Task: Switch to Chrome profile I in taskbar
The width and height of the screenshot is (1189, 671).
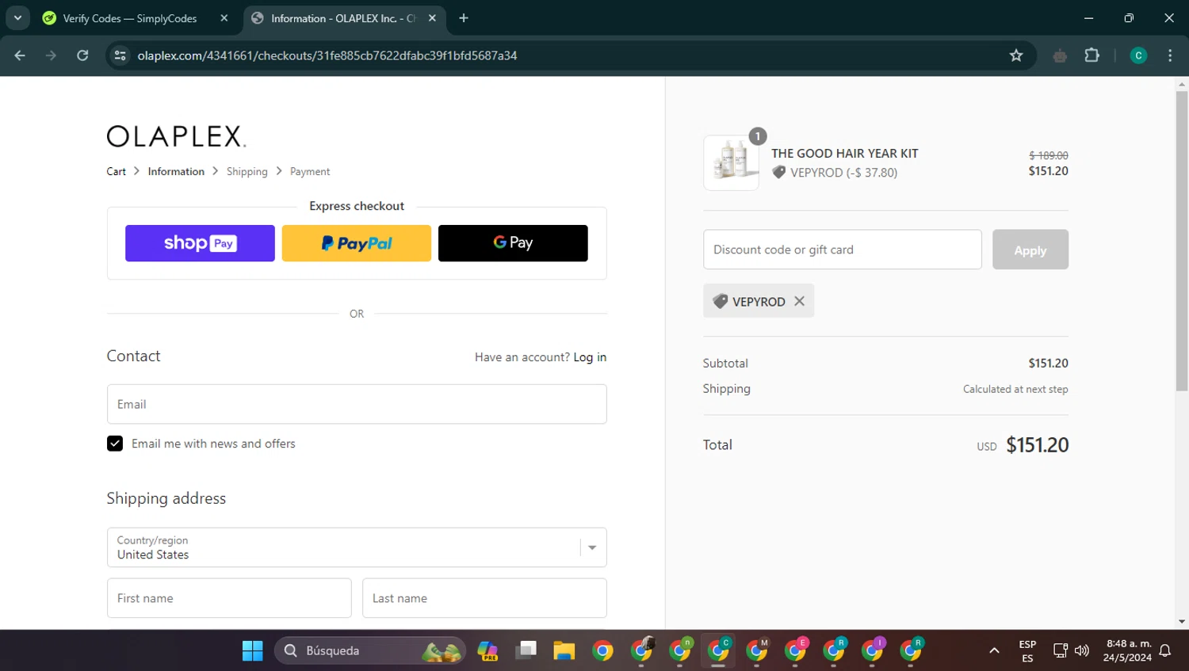Action: [872, 650]
